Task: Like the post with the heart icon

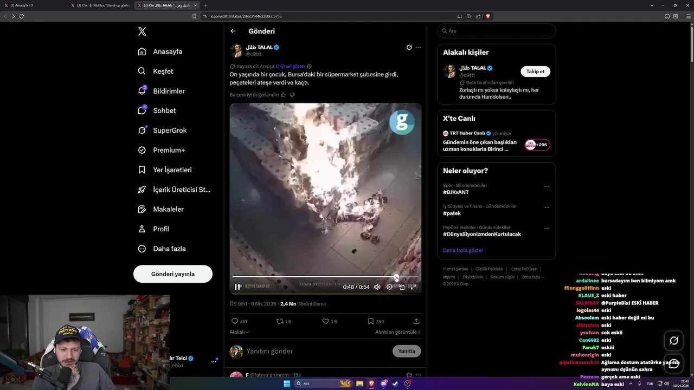Action: click(325, 321)
